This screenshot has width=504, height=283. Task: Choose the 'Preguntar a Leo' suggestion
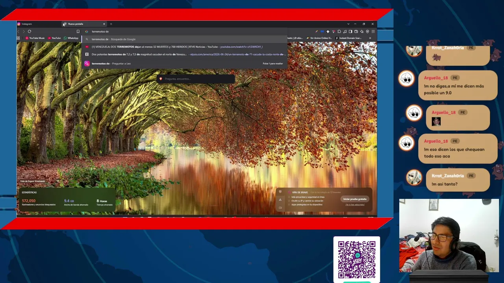(185, 63)
